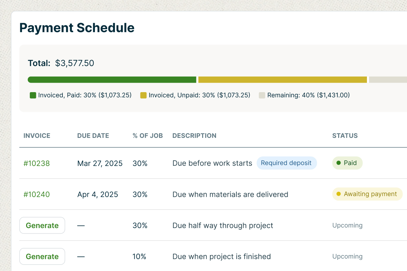The height and width of the screenshot is (271, 407).
Task: Click the DUE DATE column header
Action: [x=93, y=136]
